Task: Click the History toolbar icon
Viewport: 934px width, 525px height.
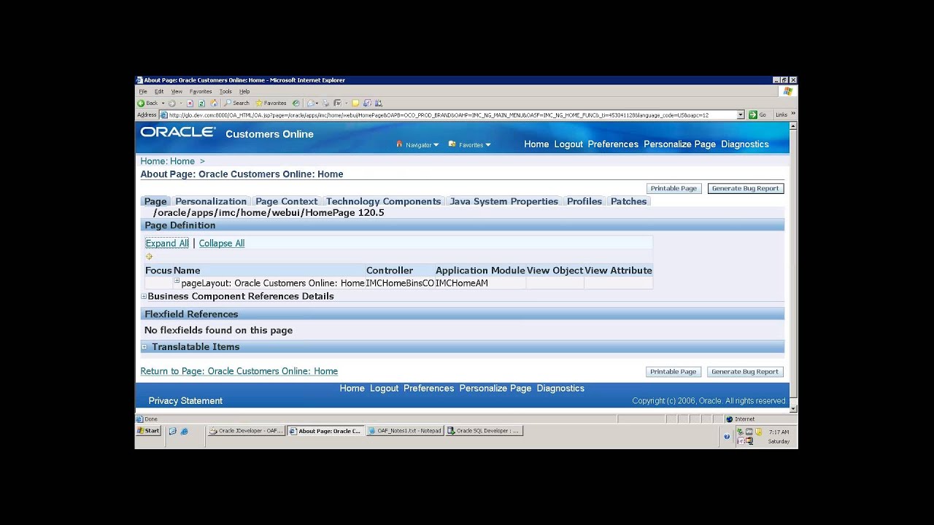Action: coord(296,103)
